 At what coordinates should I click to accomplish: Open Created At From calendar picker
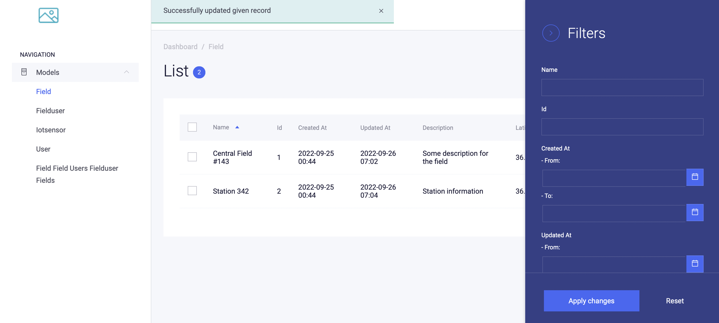coord(694,177)
